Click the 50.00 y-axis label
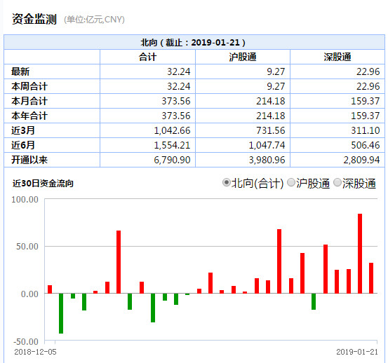 (27, 247)
